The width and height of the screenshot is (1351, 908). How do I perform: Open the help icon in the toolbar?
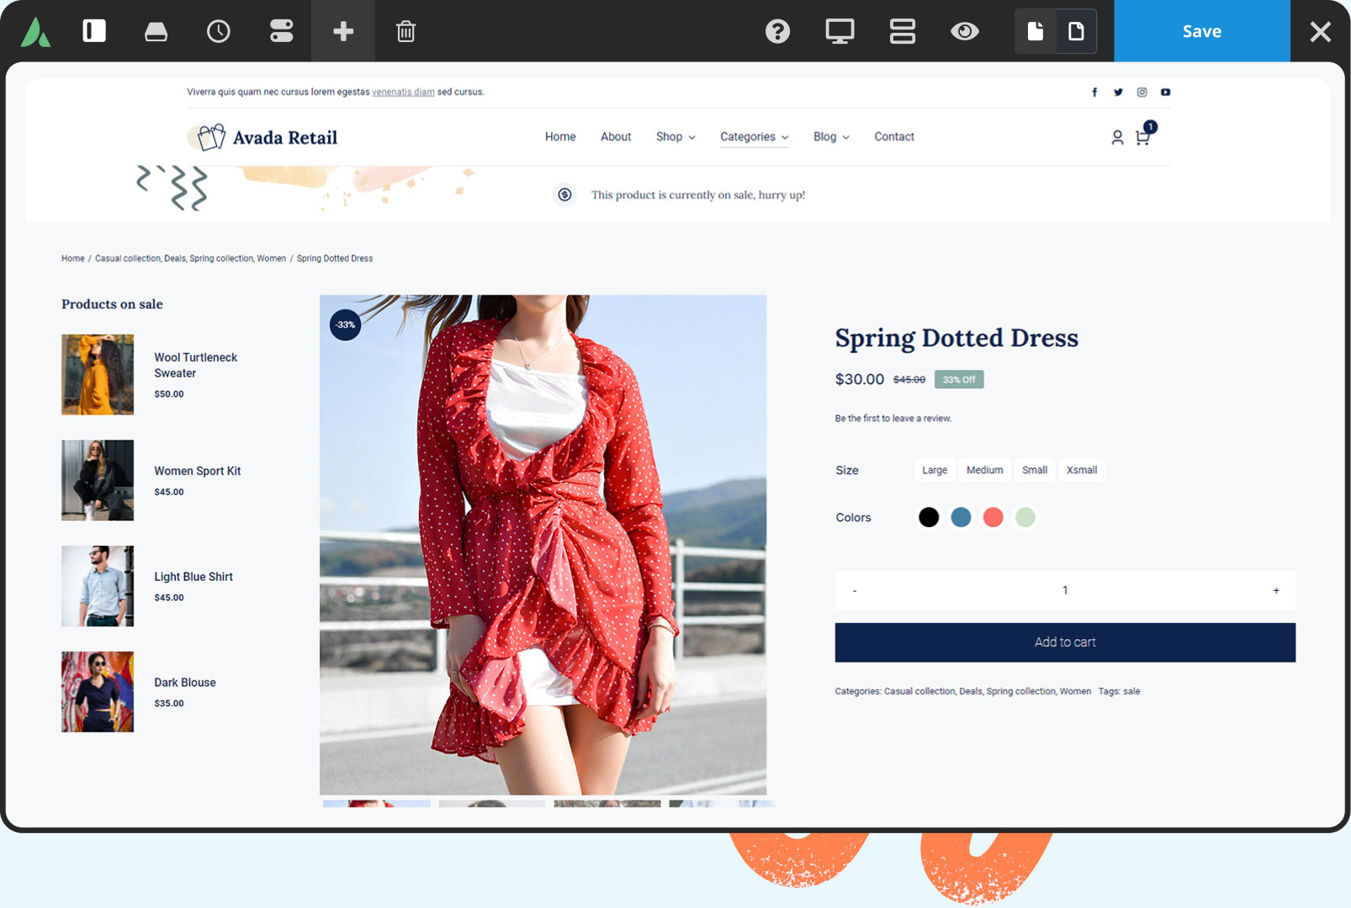(776, 31)
